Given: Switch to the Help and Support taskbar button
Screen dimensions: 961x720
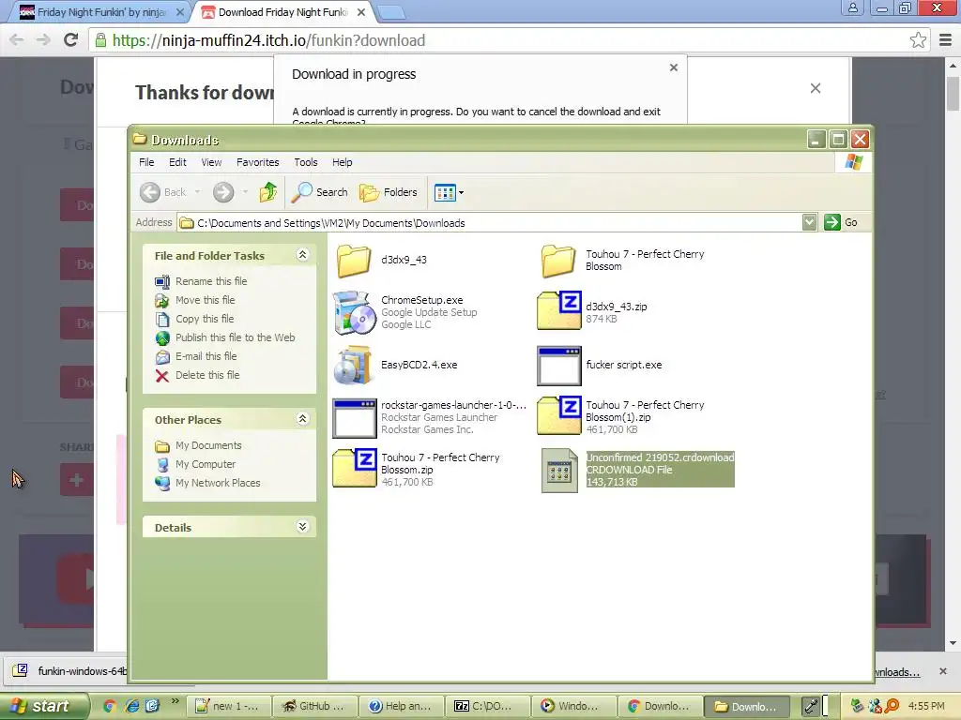Looking at the screenshot, I should tap(400, 706).
